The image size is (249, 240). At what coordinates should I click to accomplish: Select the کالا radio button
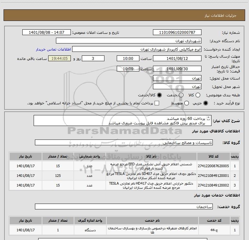click(x=198, y=95)
